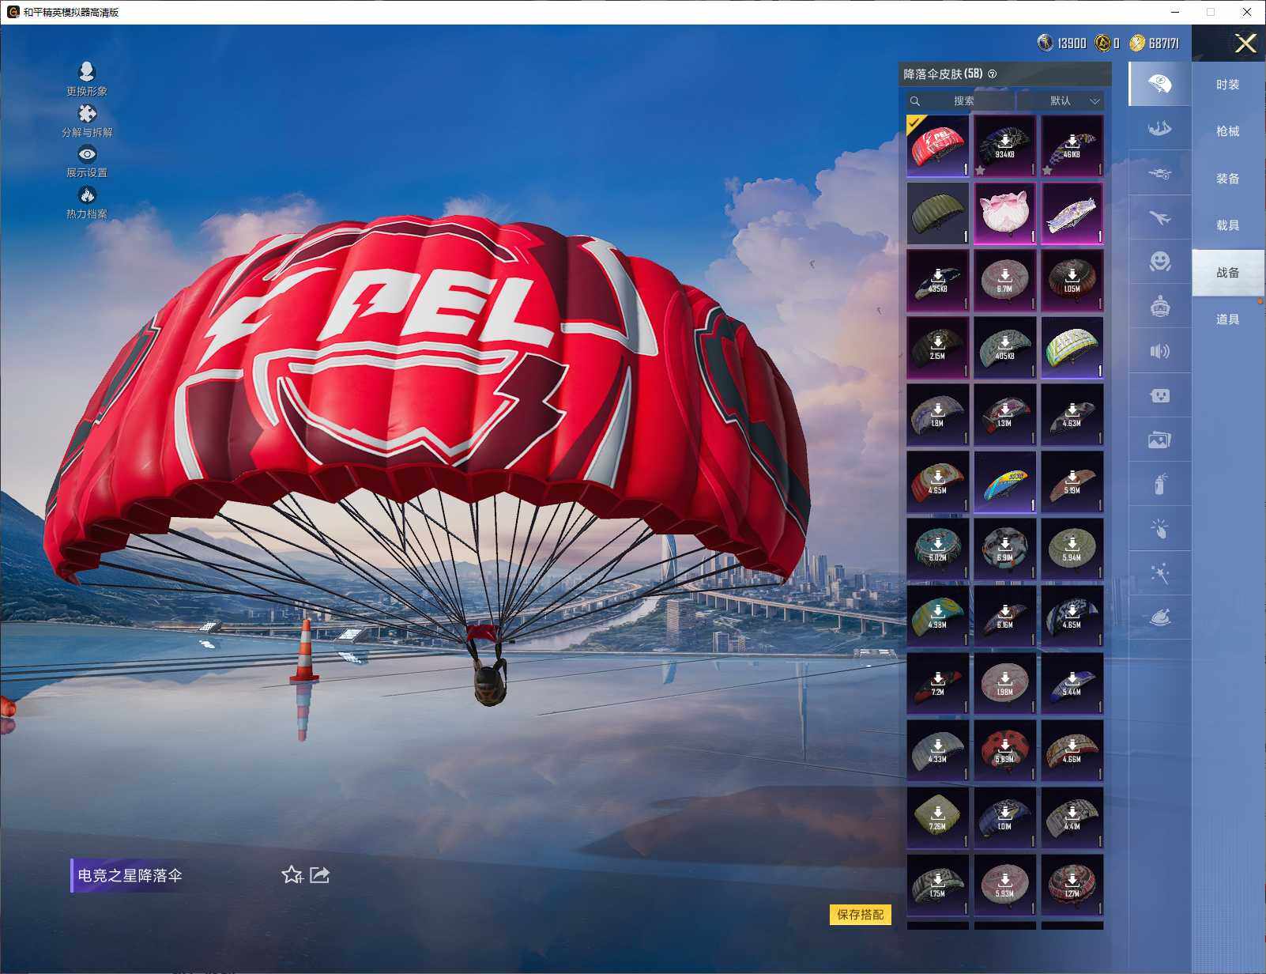
Task: Open 分解与拆解 puzzle piece option
Action: point(87,120)
